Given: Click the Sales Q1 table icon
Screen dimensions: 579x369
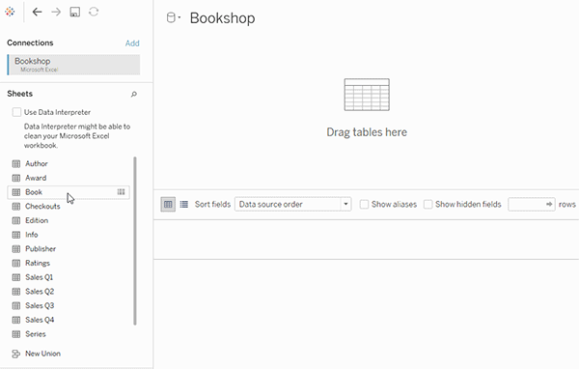Looking at the screenshot, I should coord(16,277).
